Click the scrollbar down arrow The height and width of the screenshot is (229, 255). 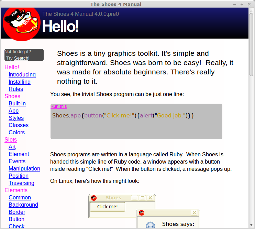[251, 226]
